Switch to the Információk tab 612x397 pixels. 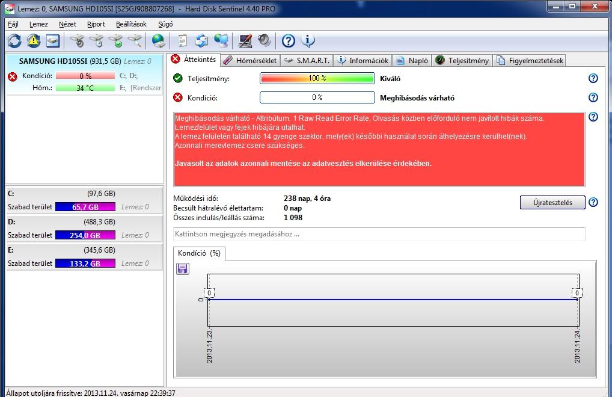coord(363,61)
